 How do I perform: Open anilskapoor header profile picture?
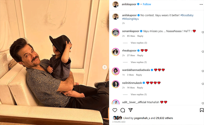coord(115,4)
